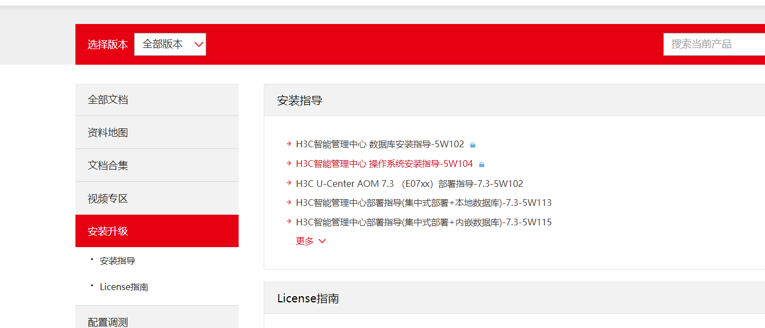The height and width of the screenshot is (328, 765).
Task: Open 文档合集 in the sidebar
Action: pos(157,166)
